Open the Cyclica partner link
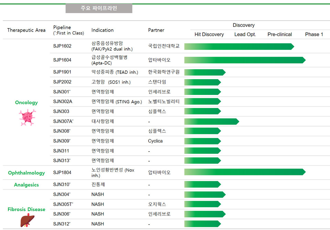Screen dimensions: 330x230 pos(155,141)
